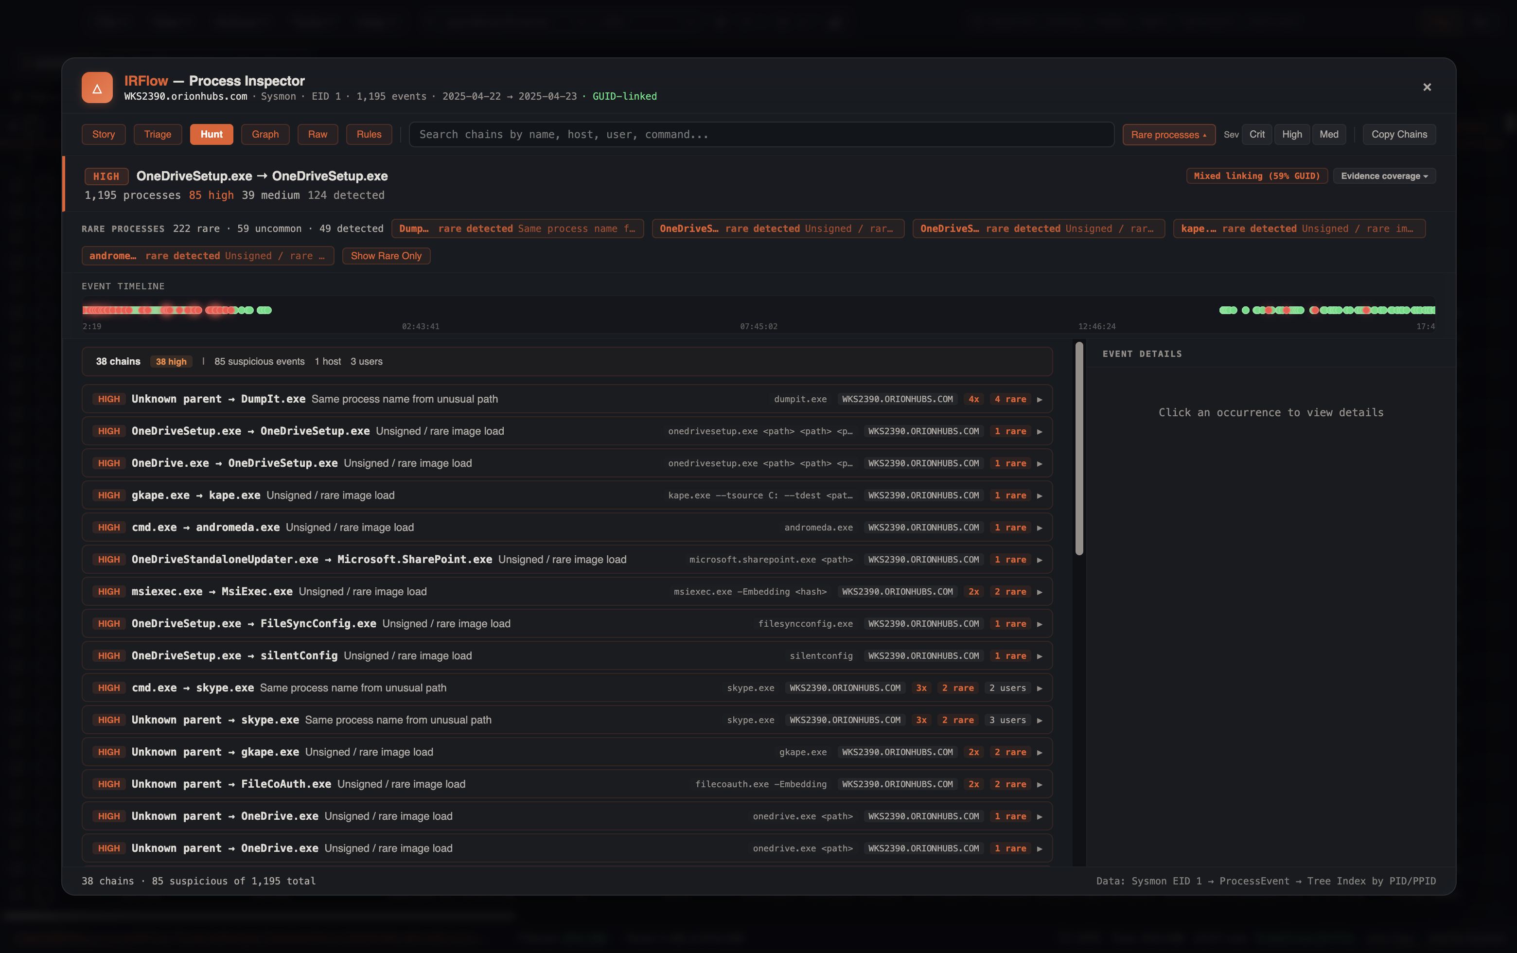Screen dimensions: 1517x953
Task: Select the Unknown parent → gkape.exe row
Action: 567,752
